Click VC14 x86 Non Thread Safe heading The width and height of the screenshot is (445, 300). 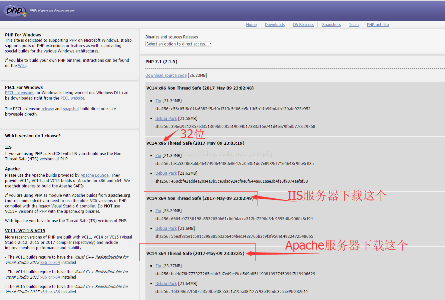click(200, 88)
